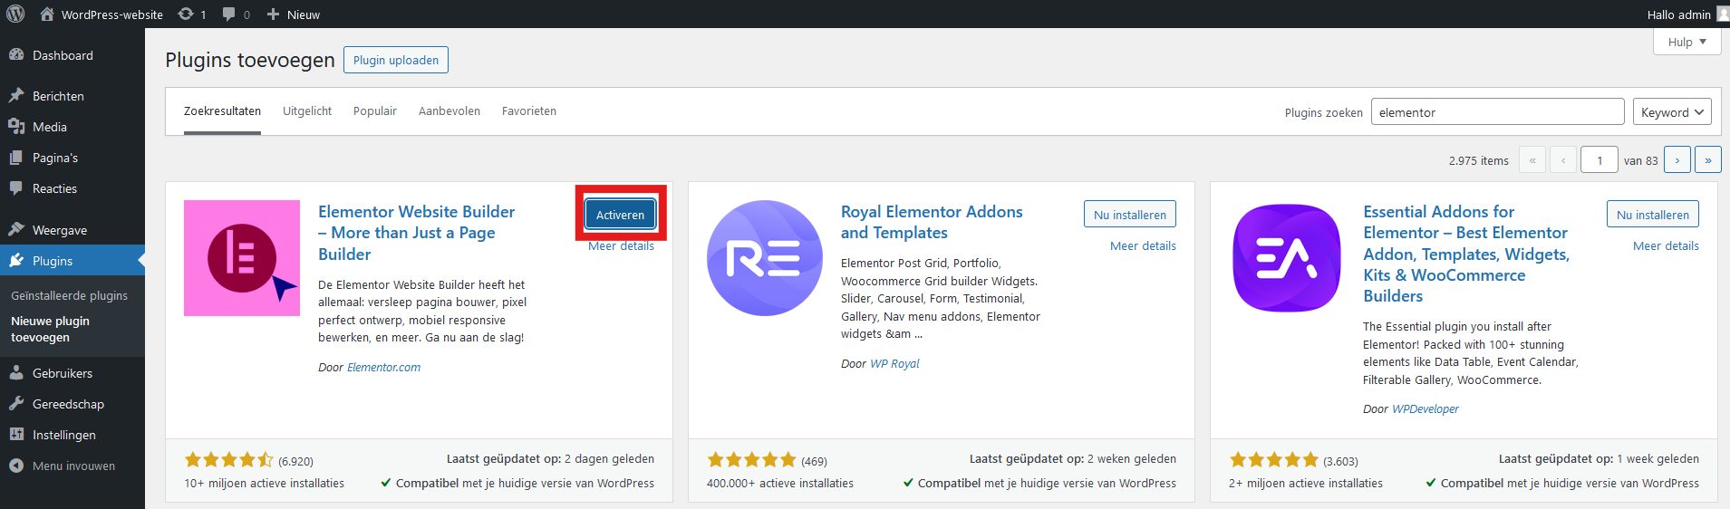
Task: Open updates icon in admin bar
Action: click(186, 14)
